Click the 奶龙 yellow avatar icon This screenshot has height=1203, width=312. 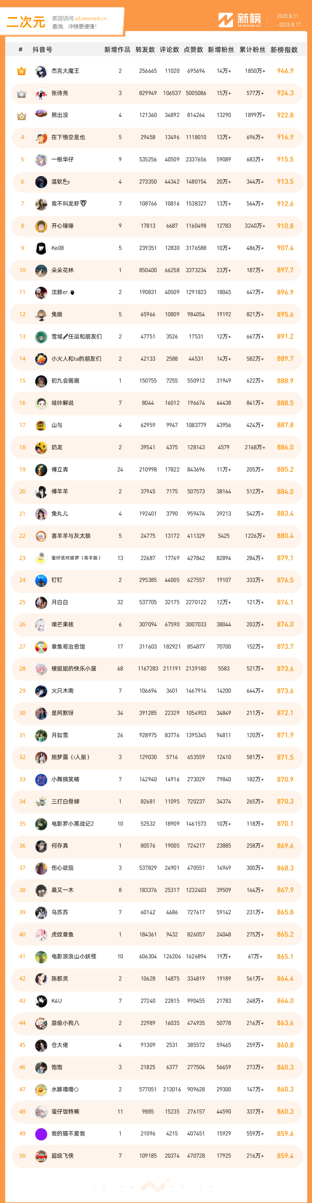[x=41, y=447]
